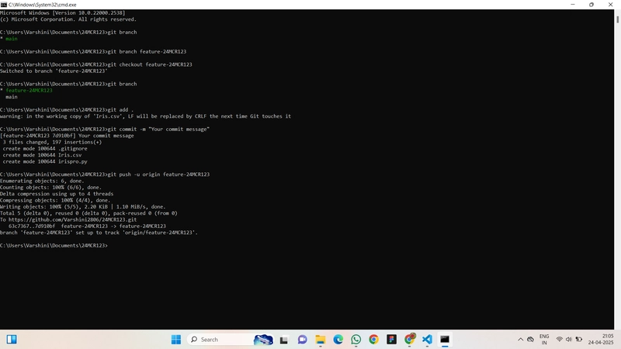This screenshot has width=621, height=349.
Task: Restore down the cmd.exe window
Action: pyautogui.click(x=592, y=5)
